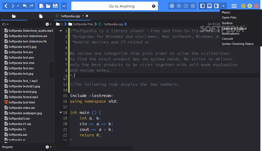This screenshot has width=262, height=151.
Task: Redo the last edit
Action: [x=32, y=6]
